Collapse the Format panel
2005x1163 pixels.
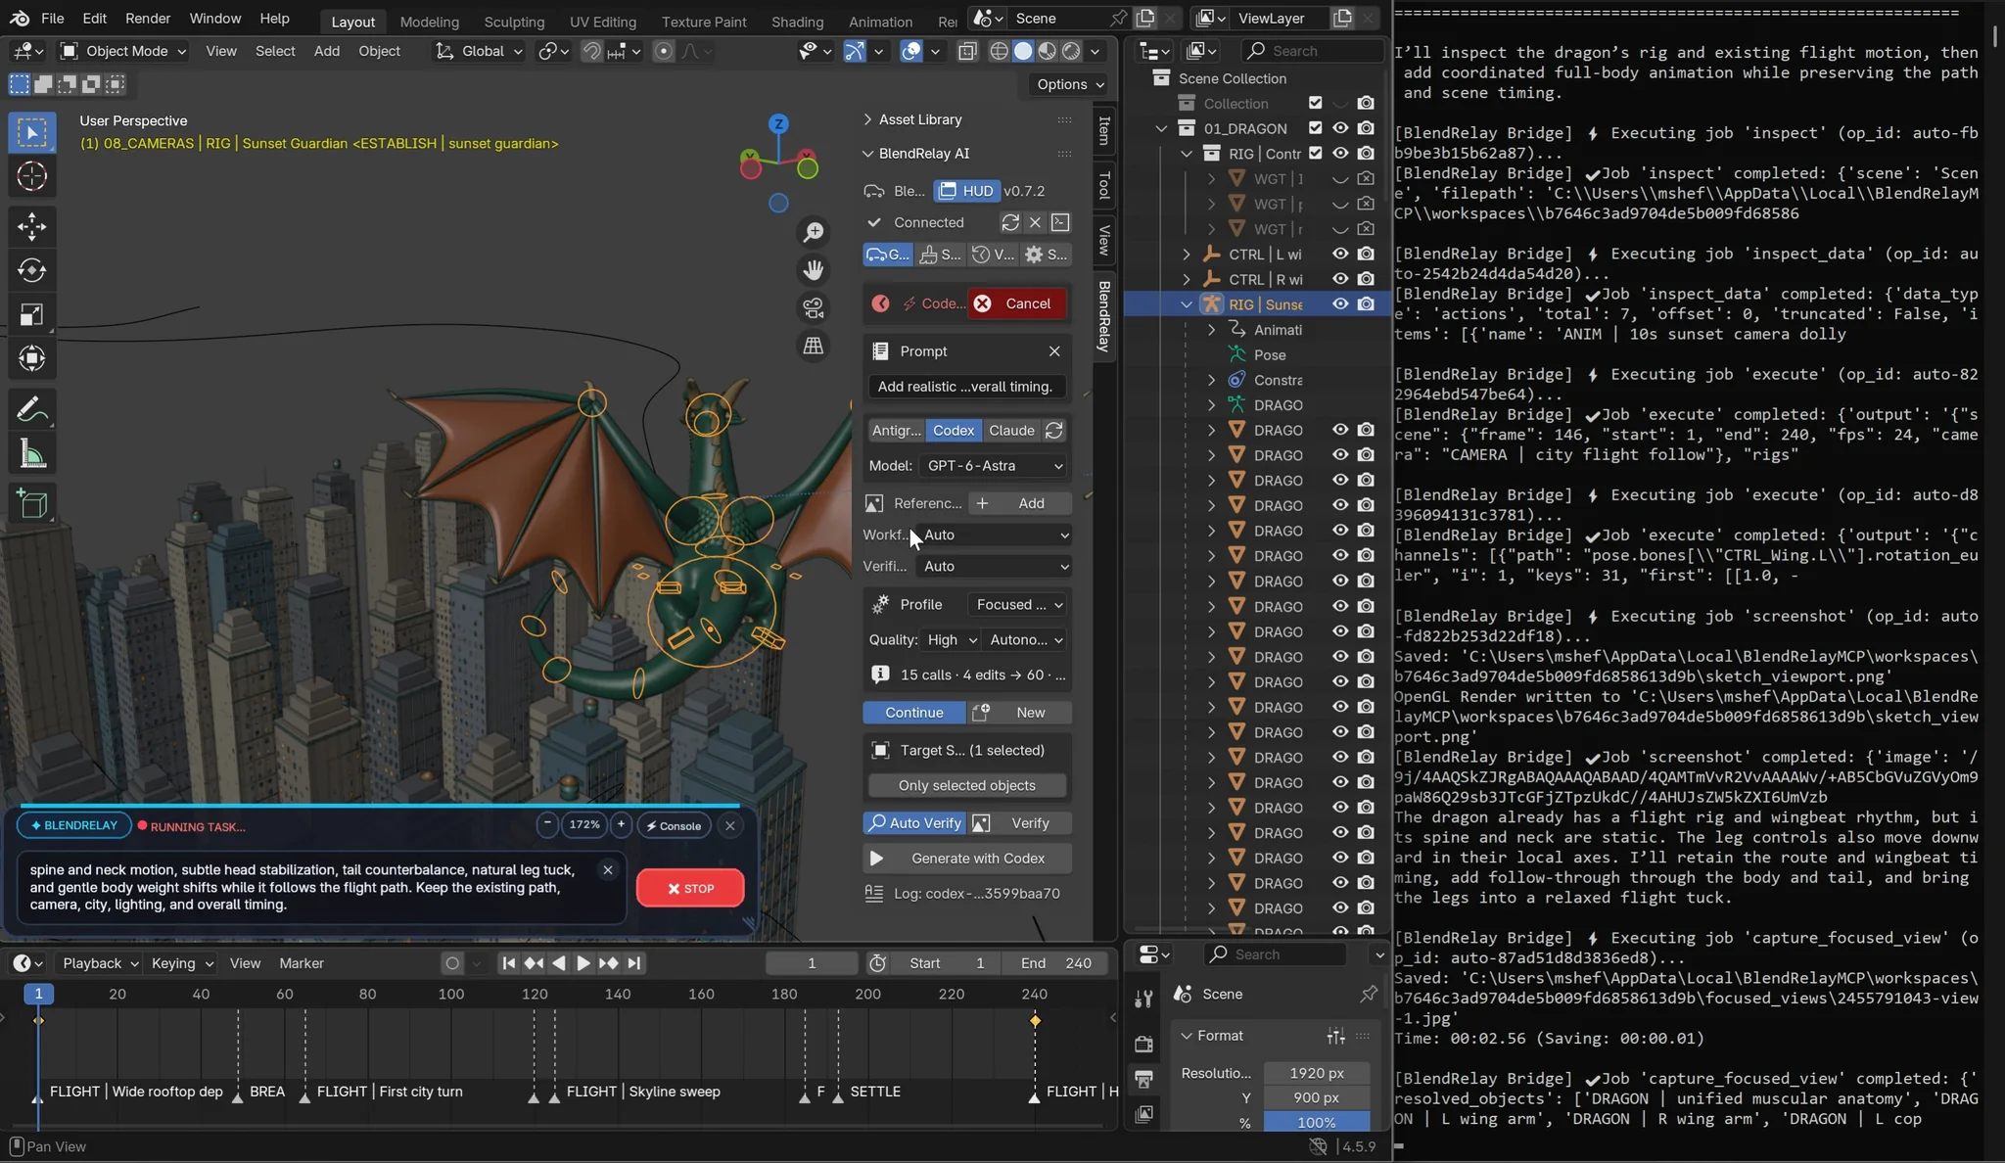1187,1036
